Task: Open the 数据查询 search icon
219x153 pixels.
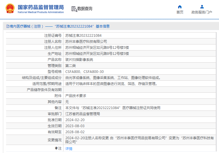Action: click(74, 9)
